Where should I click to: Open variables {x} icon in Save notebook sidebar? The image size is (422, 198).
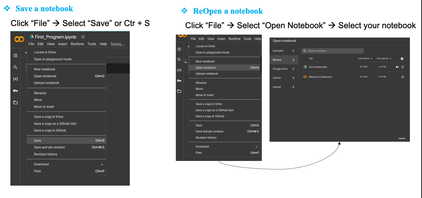click(x=15, y=79)
